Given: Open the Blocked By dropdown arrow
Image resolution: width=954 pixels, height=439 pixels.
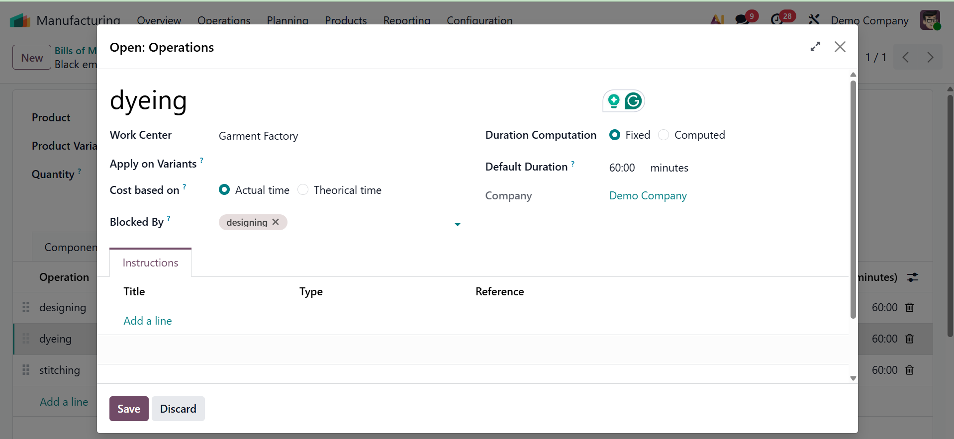Looking at the screenshot, I should point(458,225).
